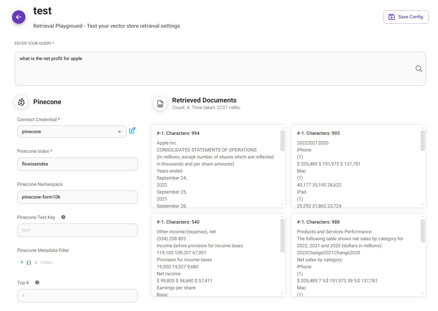438x311 pixels.
Task: Click the '0 items' metadata label
Action: click(x=44, y=263)
